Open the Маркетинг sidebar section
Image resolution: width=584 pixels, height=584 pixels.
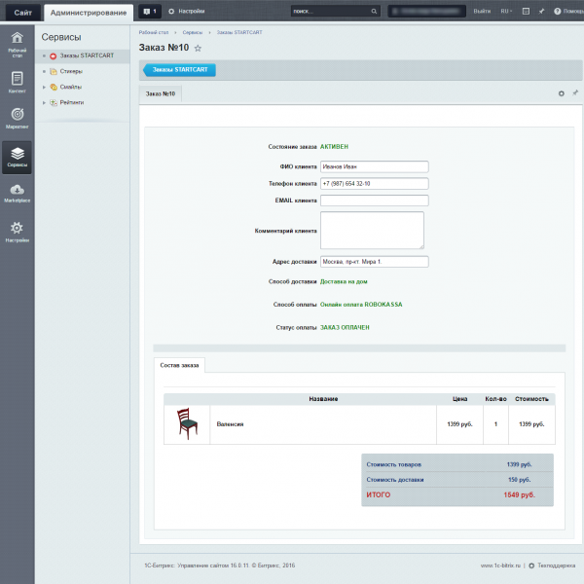coord(17,118)
